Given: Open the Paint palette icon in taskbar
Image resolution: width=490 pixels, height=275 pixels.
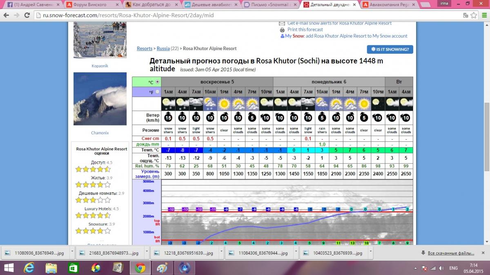Looking at the screenshot, I should tap(162, 268).
